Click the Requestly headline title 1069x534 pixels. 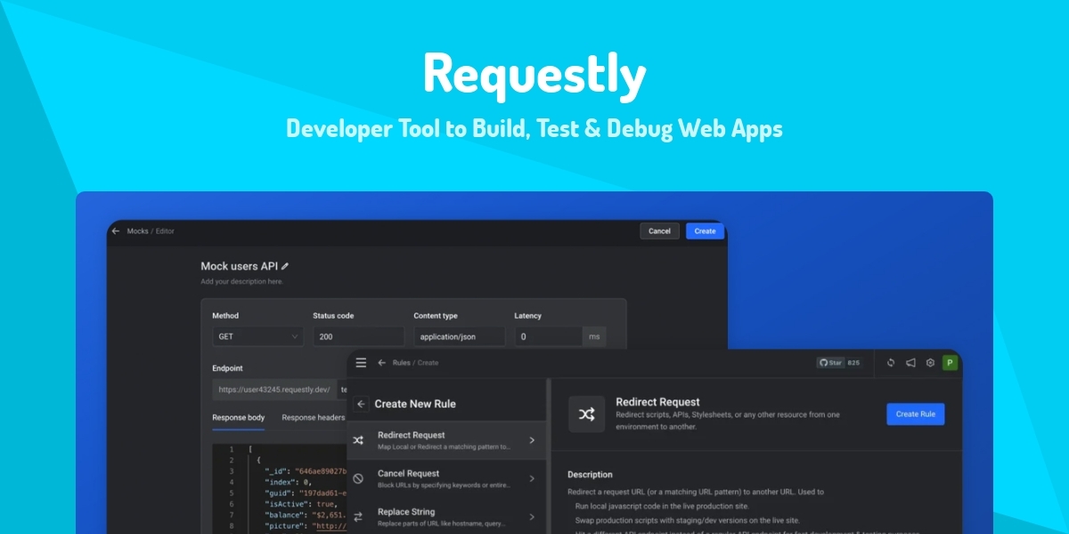tap(534, 73)
